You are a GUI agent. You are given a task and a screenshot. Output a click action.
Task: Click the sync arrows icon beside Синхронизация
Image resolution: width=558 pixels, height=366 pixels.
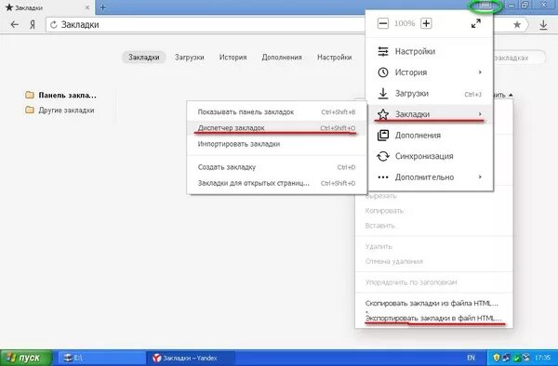383,156
